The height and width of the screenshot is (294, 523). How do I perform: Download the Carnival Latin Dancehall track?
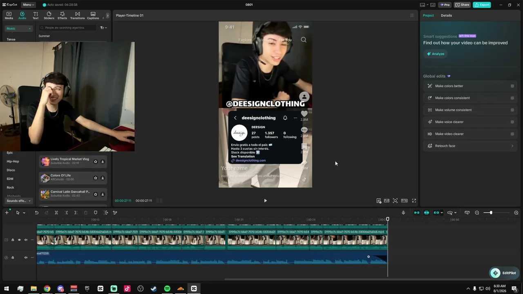103,194
